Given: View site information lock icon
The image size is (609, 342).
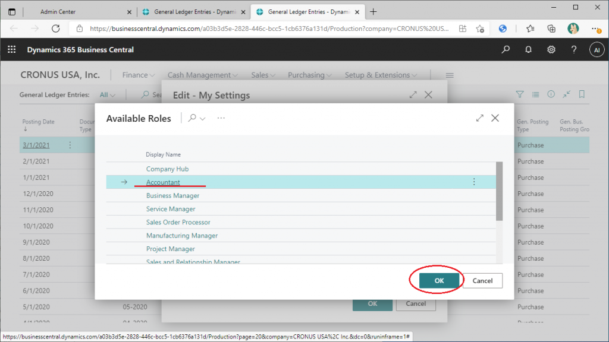Looking at the screenshot, I should 80,28.
